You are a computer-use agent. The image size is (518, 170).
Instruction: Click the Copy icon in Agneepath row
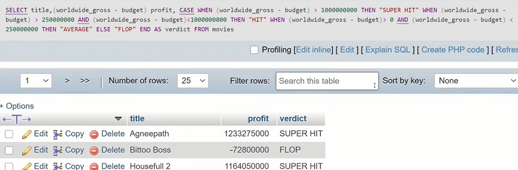[x=58, y=134]
